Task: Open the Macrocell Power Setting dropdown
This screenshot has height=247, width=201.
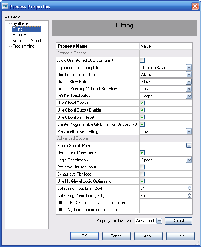Action: coord(189,131)
